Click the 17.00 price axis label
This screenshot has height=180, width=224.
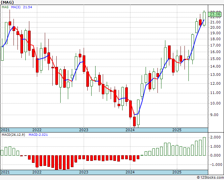215,45
